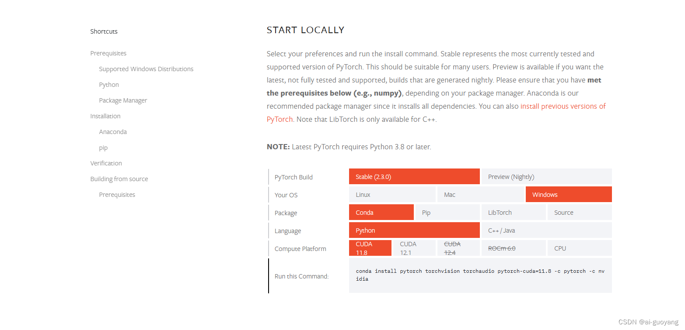Choose CUDA 12.1 compute platform
The height and width of the screenshot is (330, 685).
point(414,248)
